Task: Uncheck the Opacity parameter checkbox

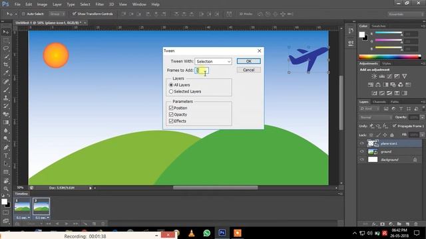Action: [171, 114]
